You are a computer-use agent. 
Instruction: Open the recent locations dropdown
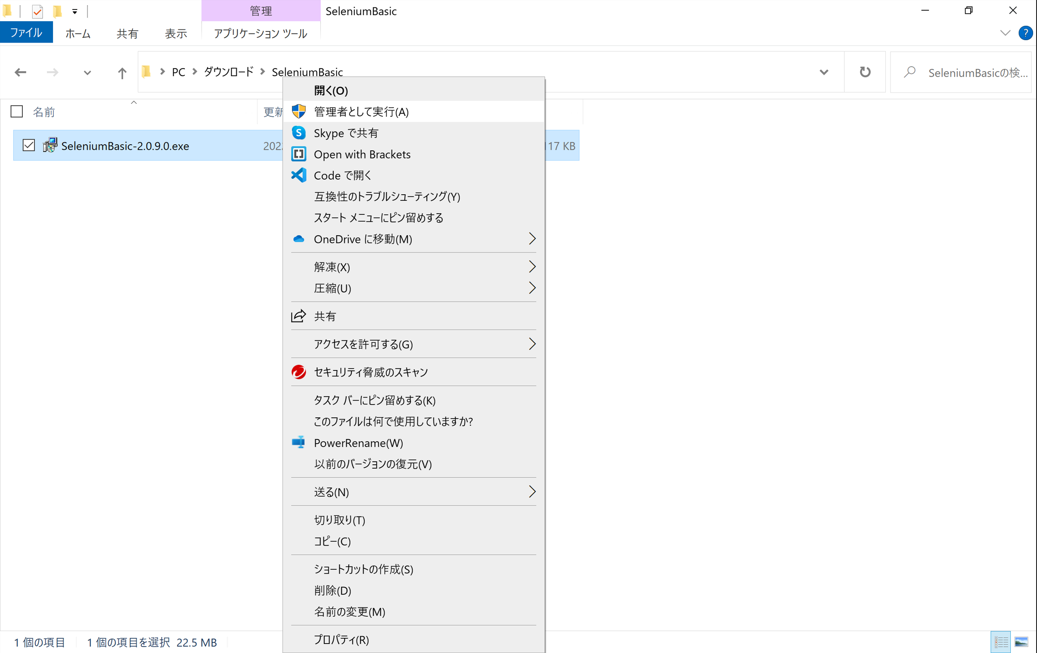pyautogui.click(x=87, y=73)
